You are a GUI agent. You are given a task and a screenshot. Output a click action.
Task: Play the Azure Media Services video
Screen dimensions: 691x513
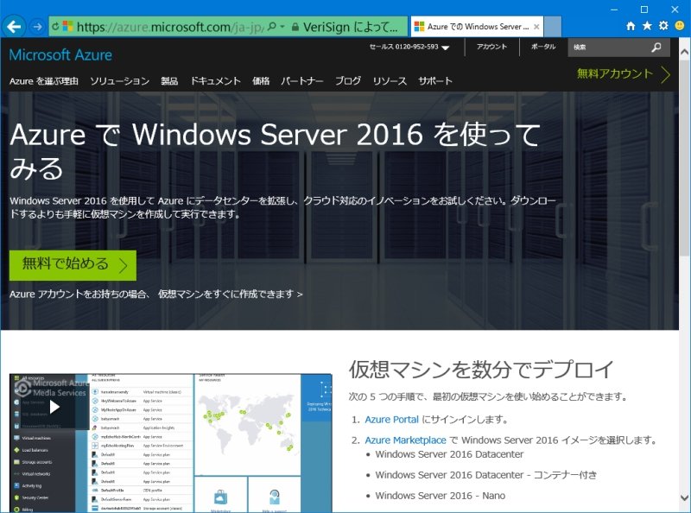(x=54, y=407)
